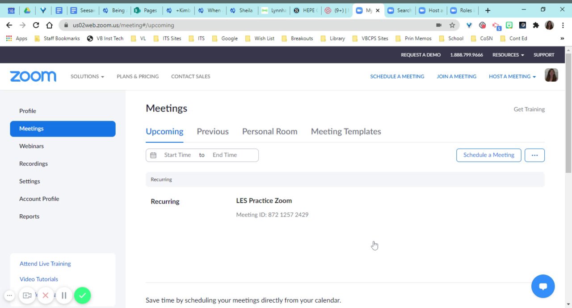Open the Google Calendar pinned tab
The height and width of the screenshot is (308, 572).
11,10
